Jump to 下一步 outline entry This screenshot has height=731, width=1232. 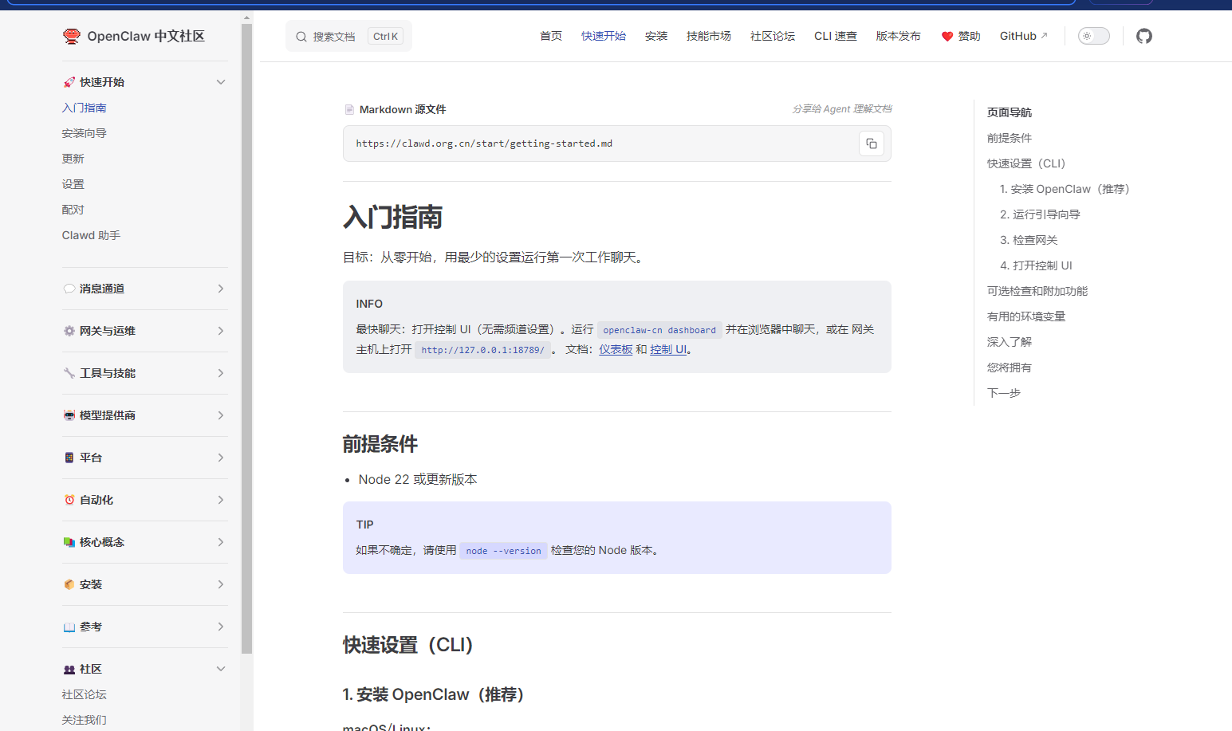[x=1004, y=393]
